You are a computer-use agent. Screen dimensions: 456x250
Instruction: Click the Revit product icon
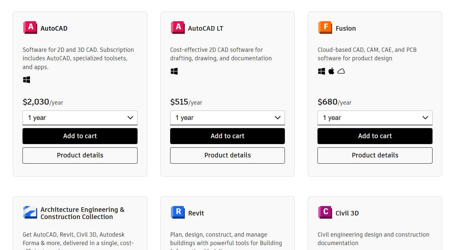pos(177,212)
